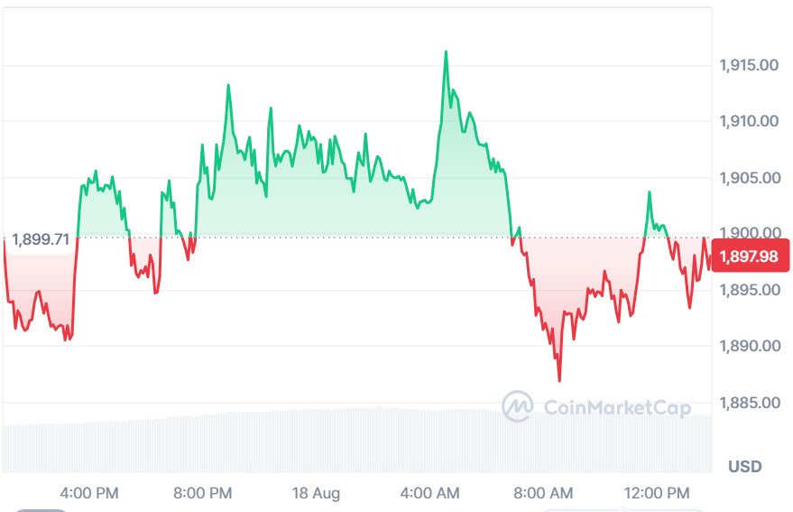Pick the 8:00 AM time axis label
The width and height of the screenshot is (793, 512).
click(544, 493)
